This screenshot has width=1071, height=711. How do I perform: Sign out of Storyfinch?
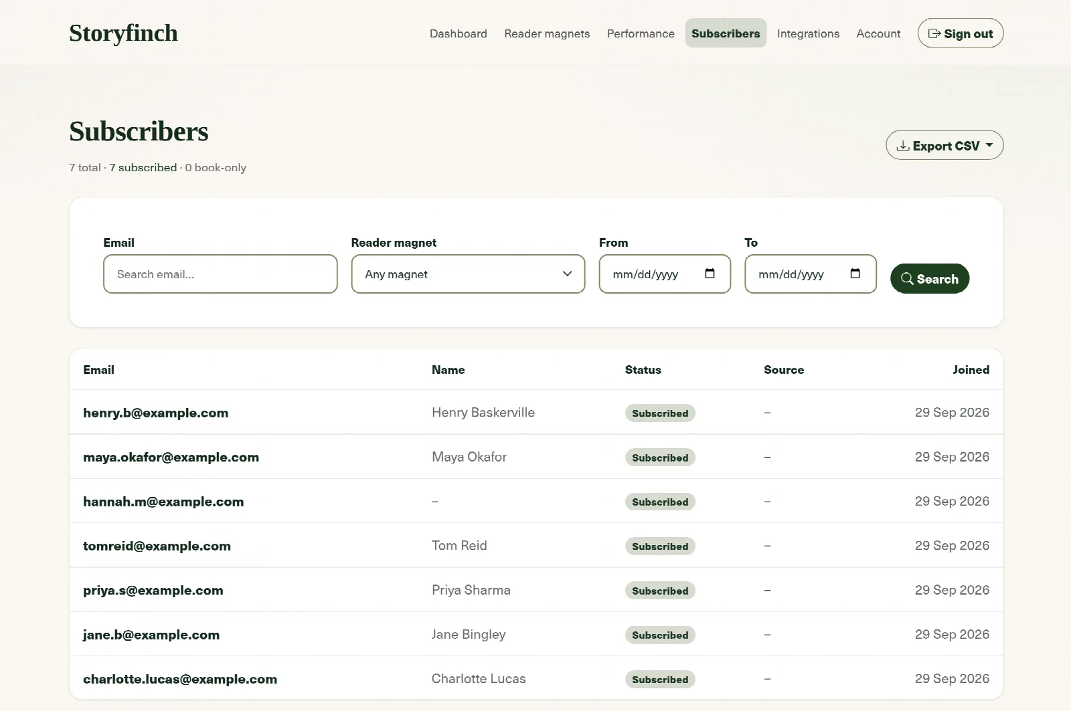point(961,33)
